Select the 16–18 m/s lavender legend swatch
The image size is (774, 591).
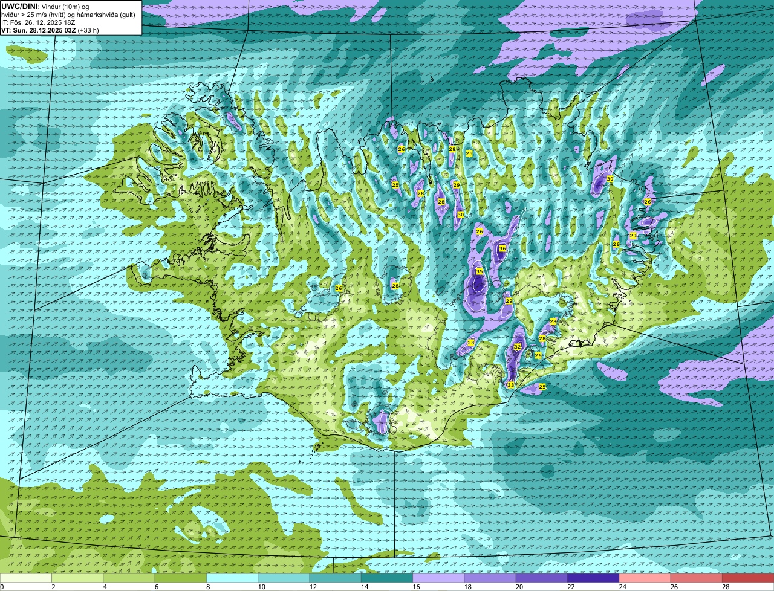(x=439, y=578)
